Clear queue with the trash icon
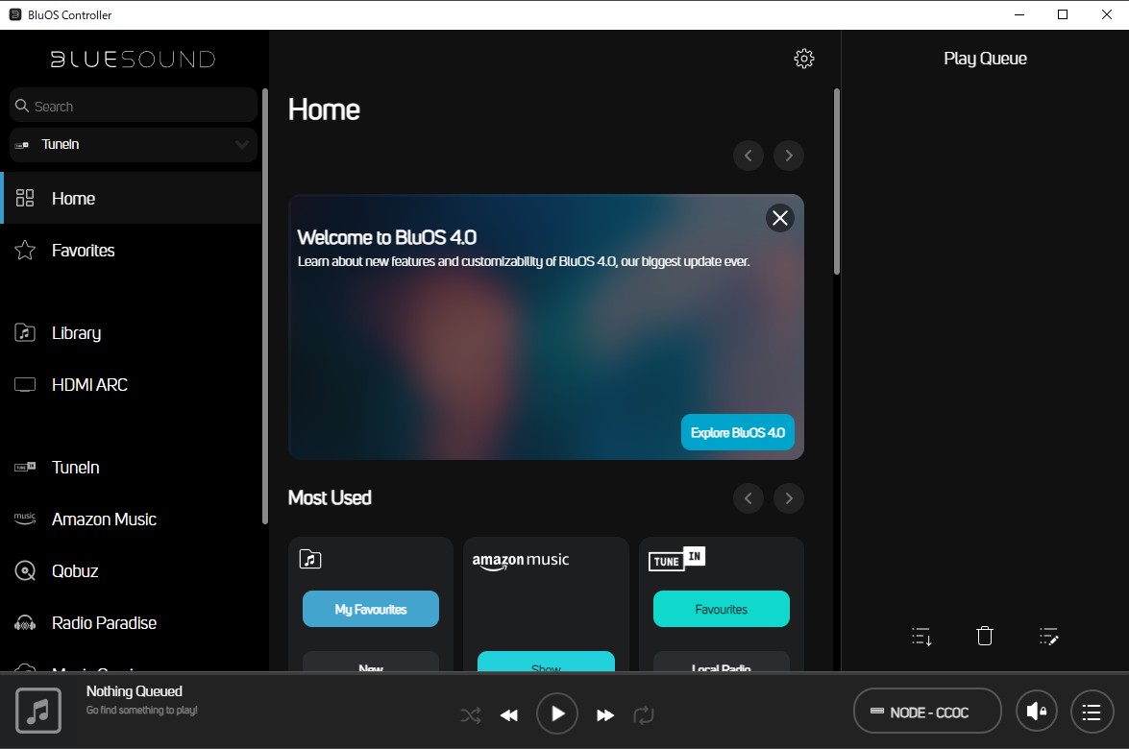 (984, 636)
